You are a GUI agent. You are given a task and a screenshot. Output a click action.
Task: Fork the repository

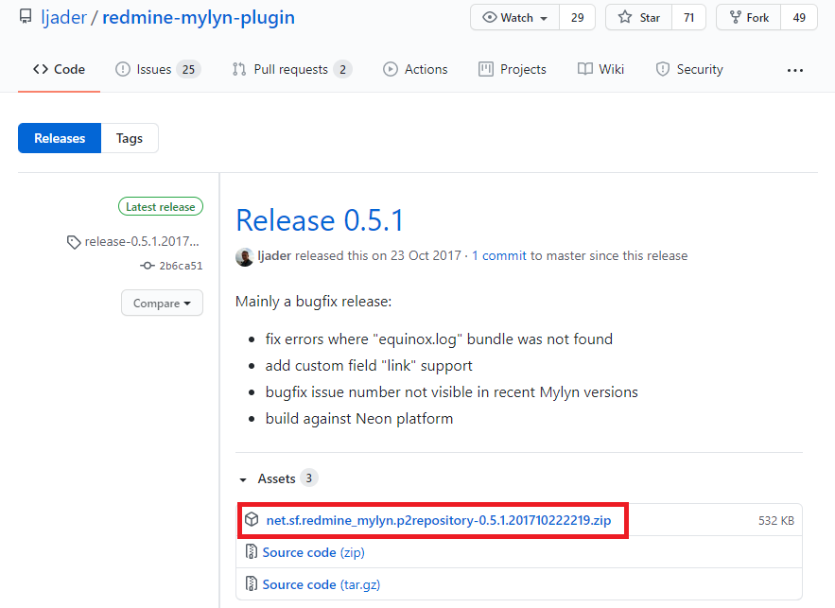pyautogui.click(x=749, y=18)
